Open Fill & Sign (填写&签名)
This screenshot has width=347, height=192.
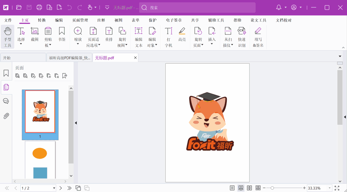click(258, 37)
